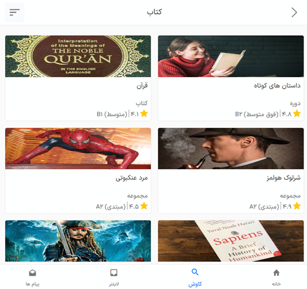The height and width of the screenshot is (289, 307).
Task: Select the pirate movie cover image
Action: point(78,241)
